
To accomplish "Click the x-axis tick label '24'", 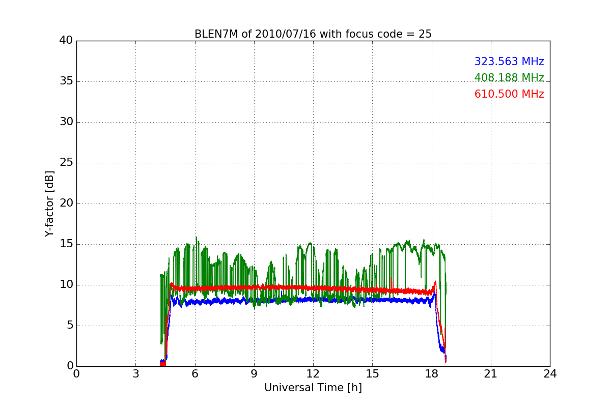I will pyautogui.click(x=550, y=373).
